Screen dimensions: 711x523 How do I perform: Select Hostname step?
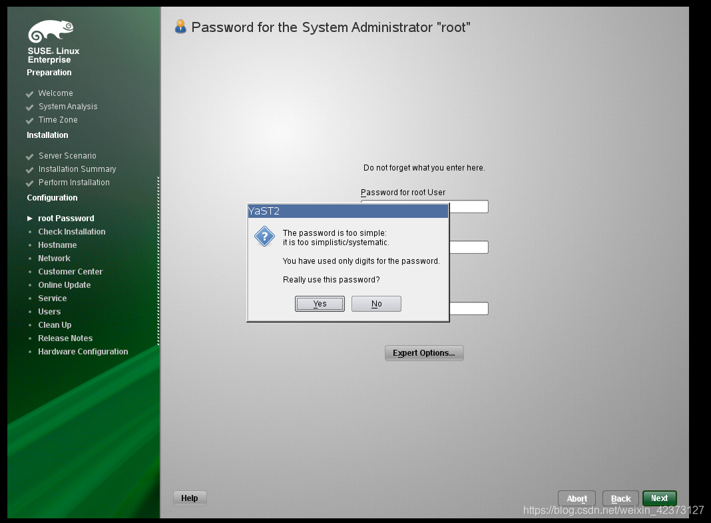tap(57, 245)
